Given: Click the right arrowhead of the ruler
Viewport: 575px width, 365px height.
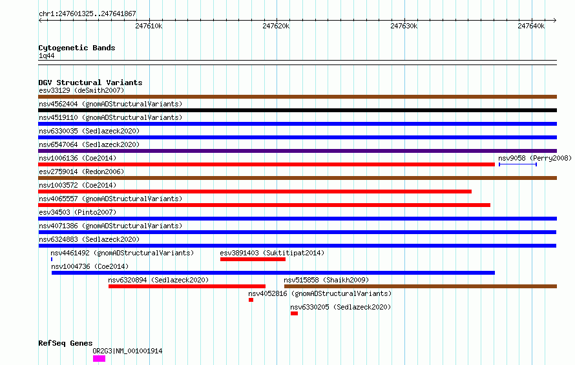Looking at the screenshot, I should [555, 21].
